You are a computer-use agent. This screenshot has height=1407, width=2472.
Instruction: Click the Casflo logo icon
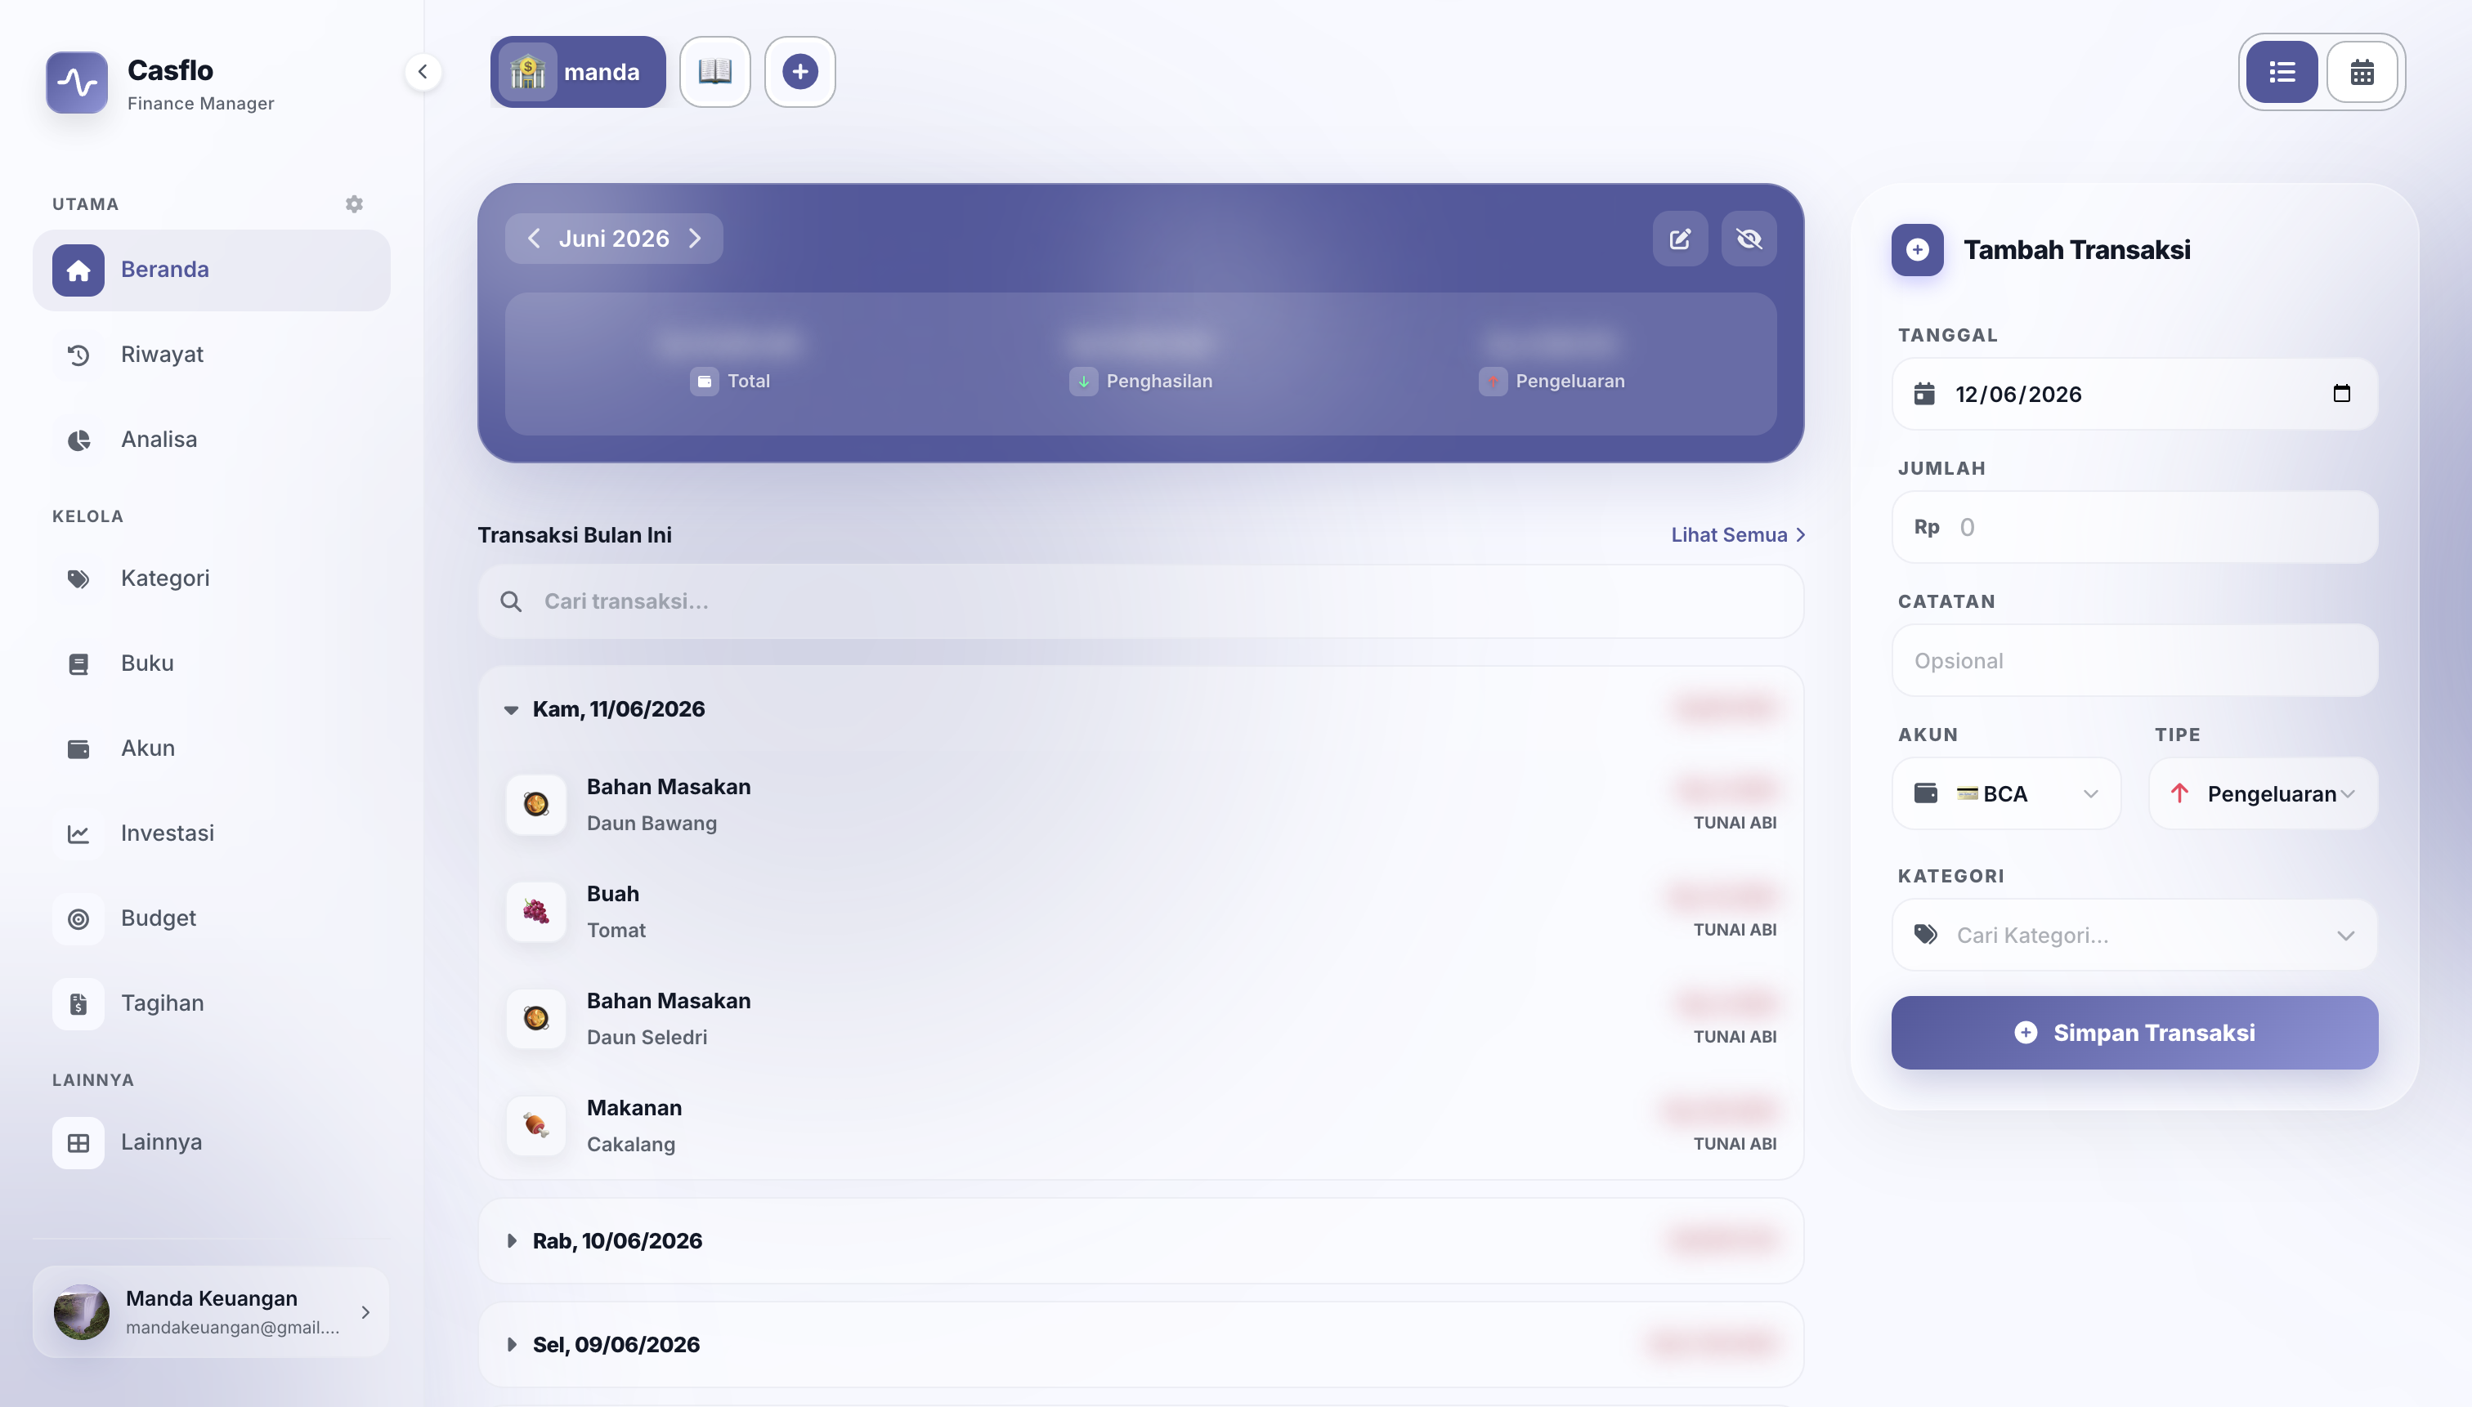76,83
